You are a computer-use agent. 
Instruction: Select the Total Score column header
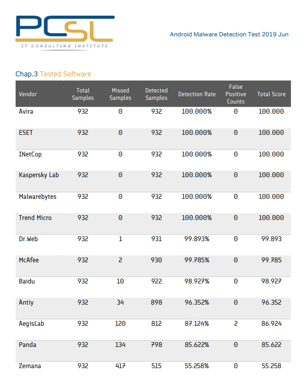coord(271,94)
